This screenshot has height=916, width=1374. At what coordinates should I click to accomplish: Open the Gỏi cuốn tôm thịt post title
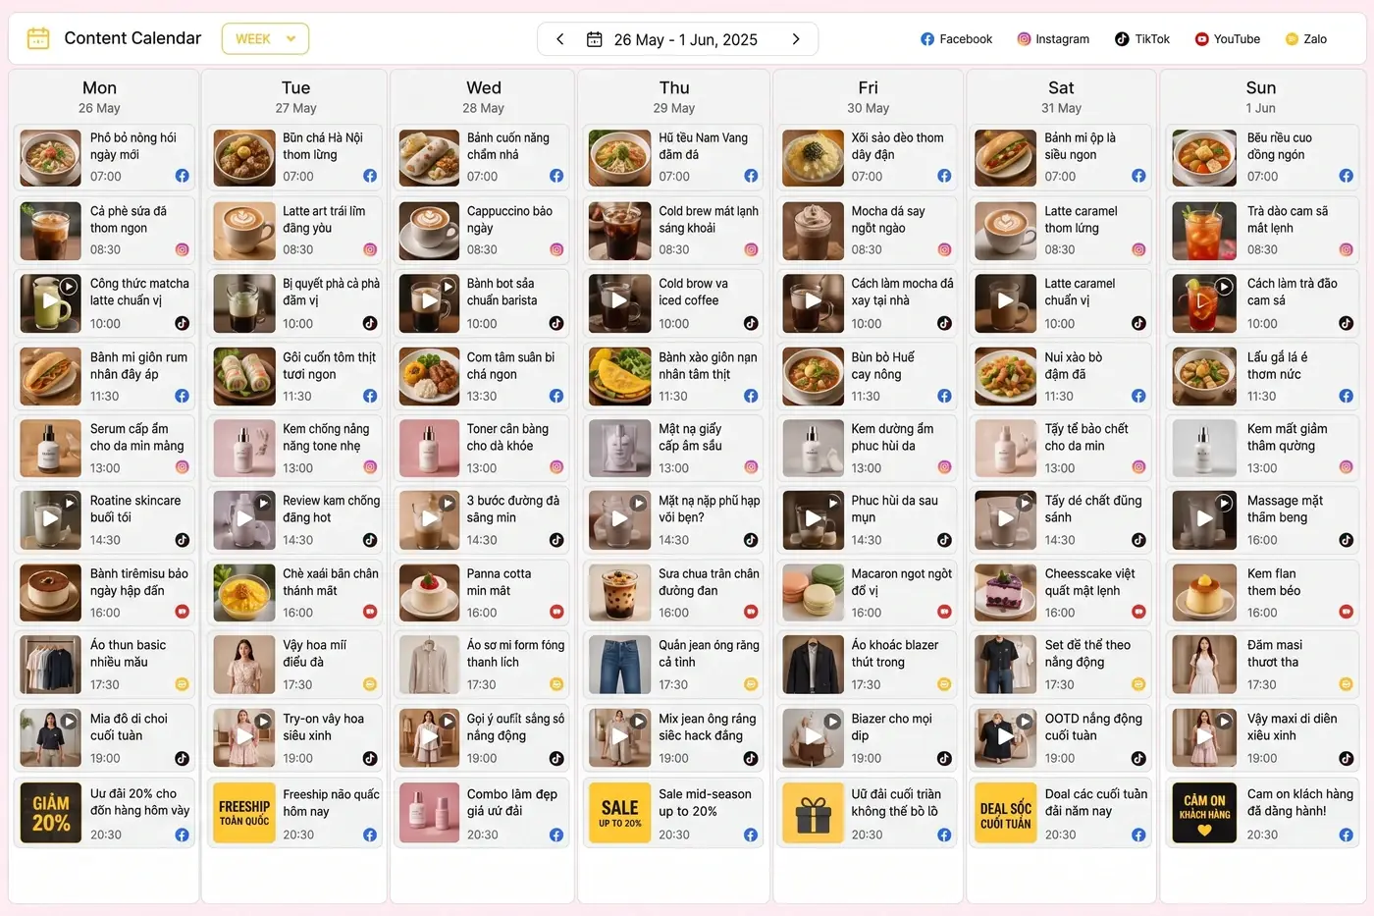tap(329, 365)
